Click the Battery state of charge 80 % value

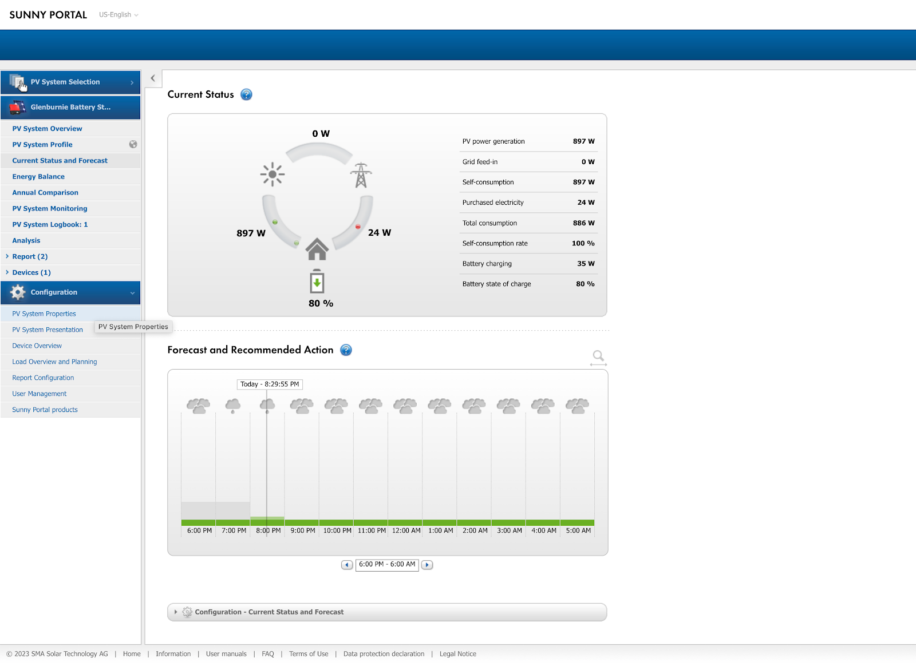(x=585, y=284)
